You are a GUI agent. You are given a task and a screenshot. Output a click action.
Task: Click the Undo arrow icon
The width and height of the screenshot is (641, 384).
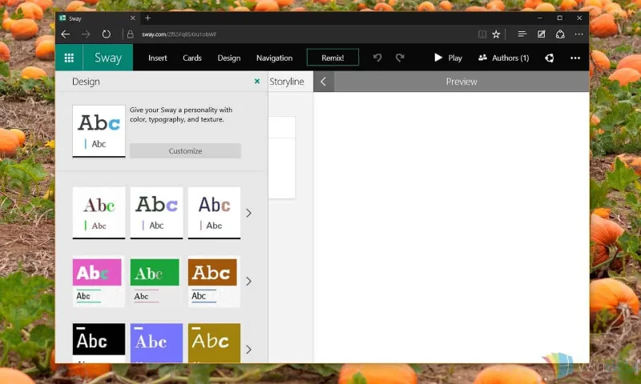[377, 58]
